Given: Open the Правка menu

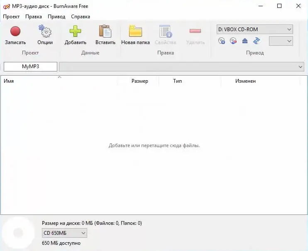Looking at the screenshot, I should tap(34, 17).
